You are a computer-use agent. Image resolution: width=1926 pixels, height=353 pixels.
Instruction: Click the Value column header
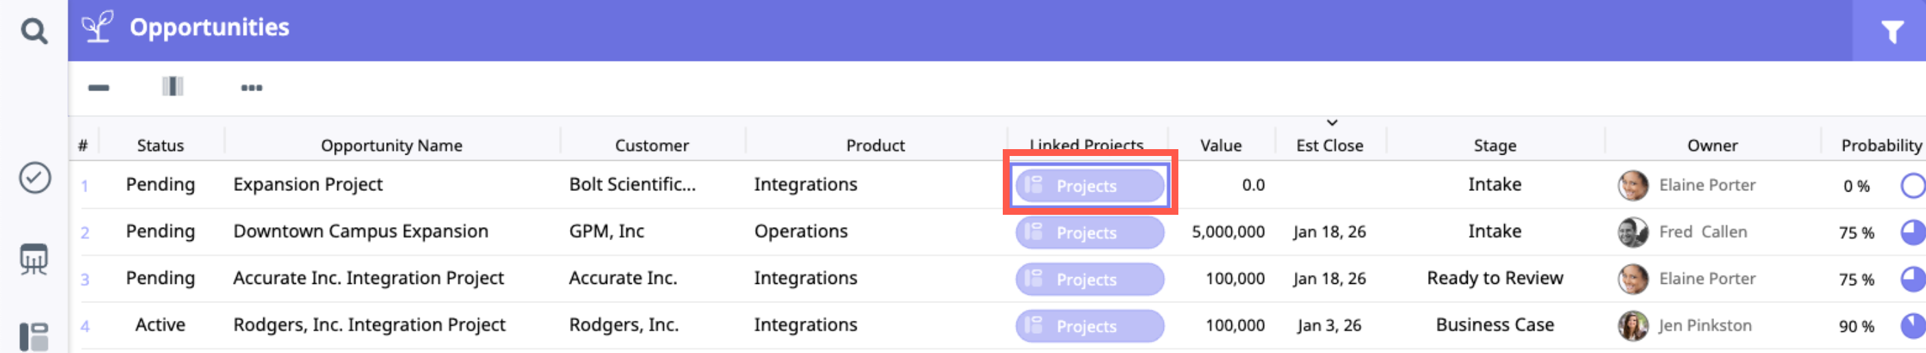pyautogui.click(x=1220, y=146)
